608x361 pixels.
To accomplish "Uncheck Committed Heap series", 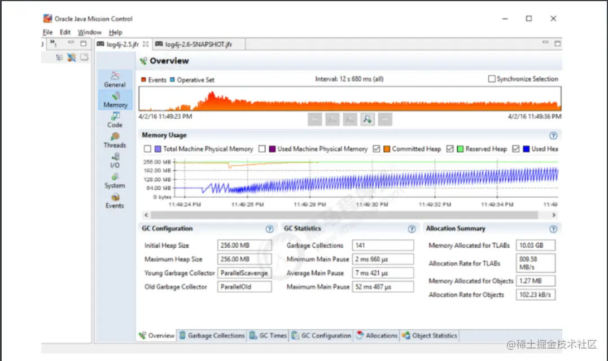I will (376, 149).
